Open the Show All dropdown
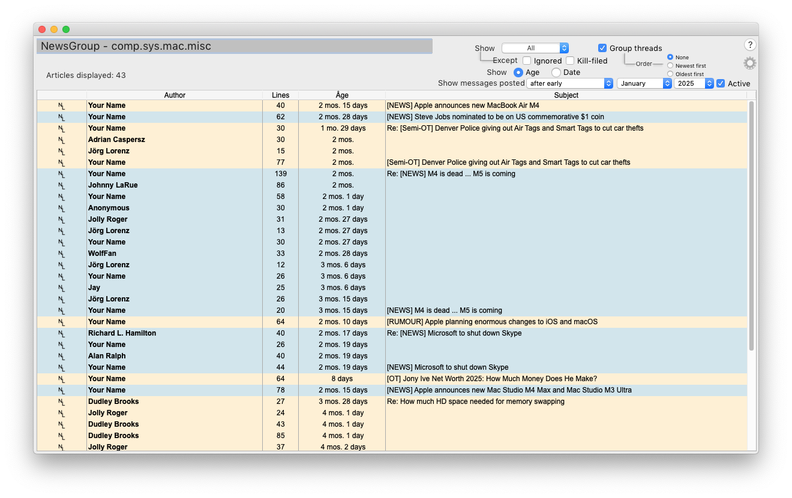Screen dimensions: 792x498 (x=535, y=48)
